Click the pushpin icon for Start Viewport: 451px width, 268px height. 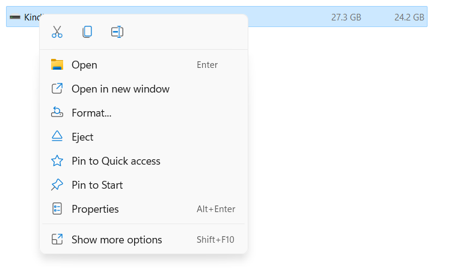coord(57,185)
